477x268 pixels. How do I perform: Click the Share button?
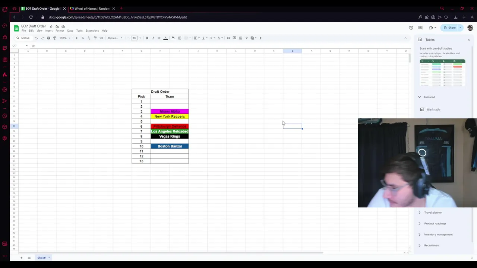pyautogui.click(x=449, y=28)
